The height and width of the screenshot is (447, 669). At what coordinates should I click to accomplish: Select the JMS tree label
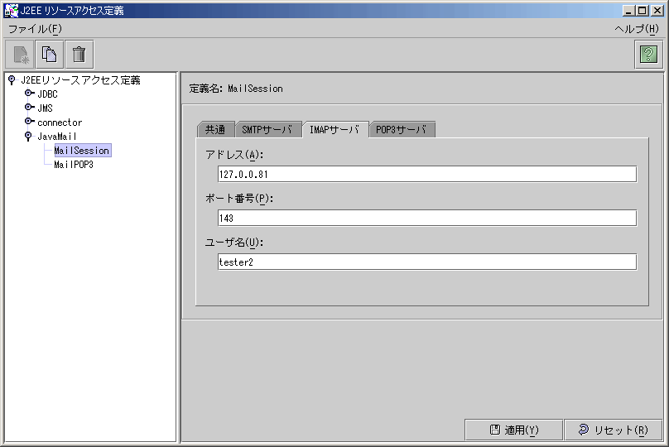(x=46, y=108)
